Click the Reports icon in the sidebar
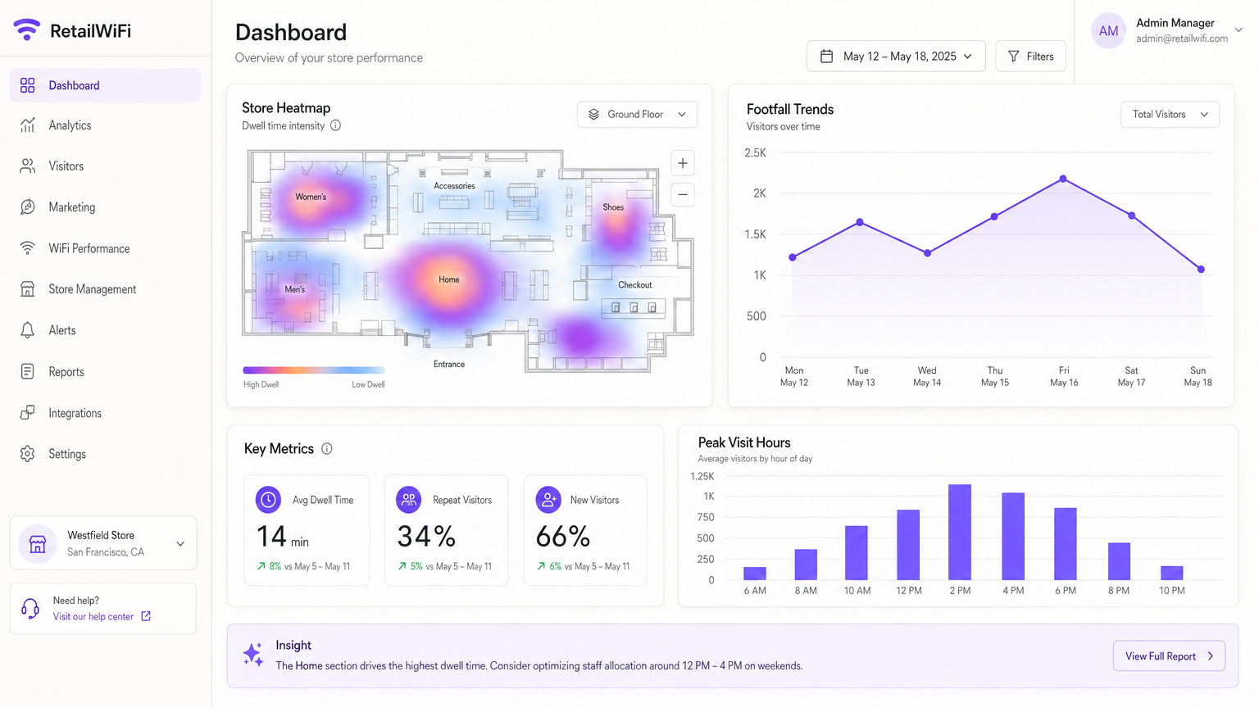Viewport: 1259px width, 708px height. [28, 371]
